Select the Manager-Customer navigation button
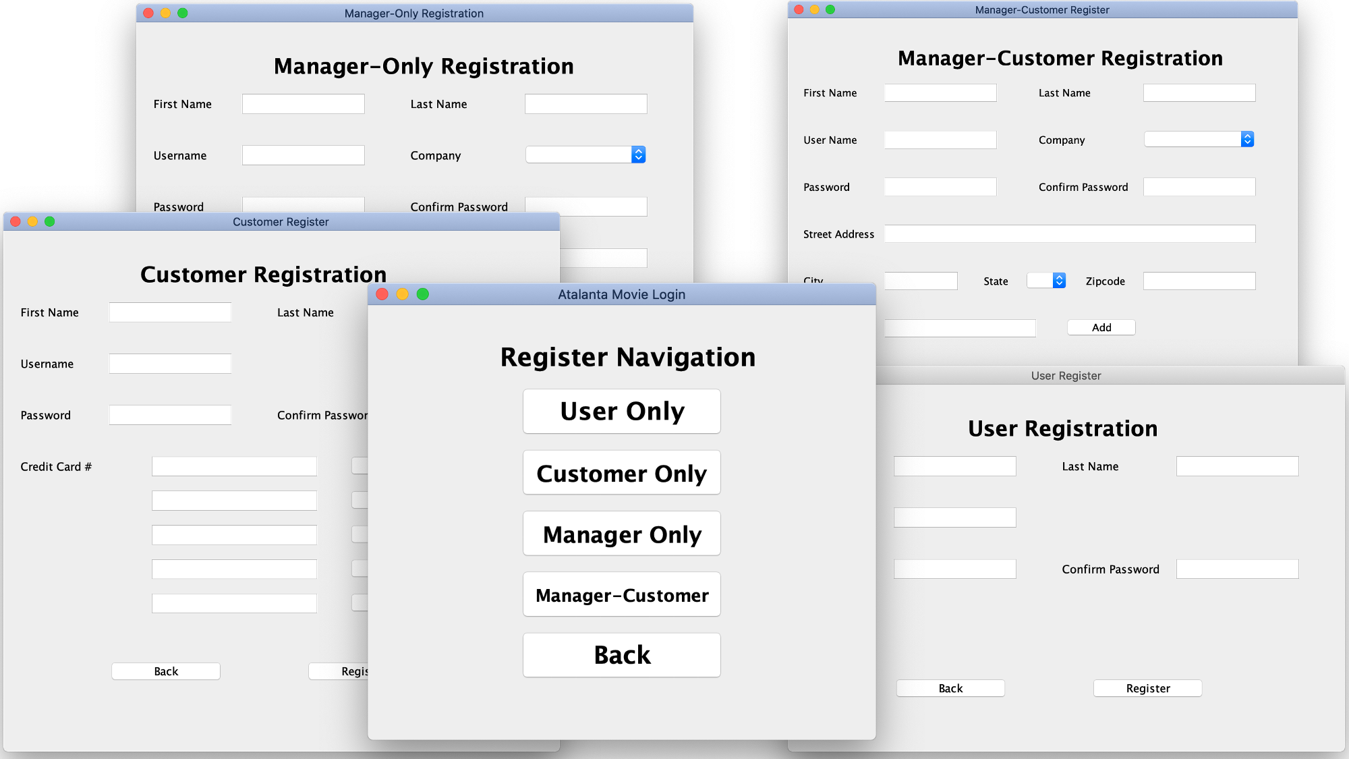1349x759 pixels. (621, 594)
